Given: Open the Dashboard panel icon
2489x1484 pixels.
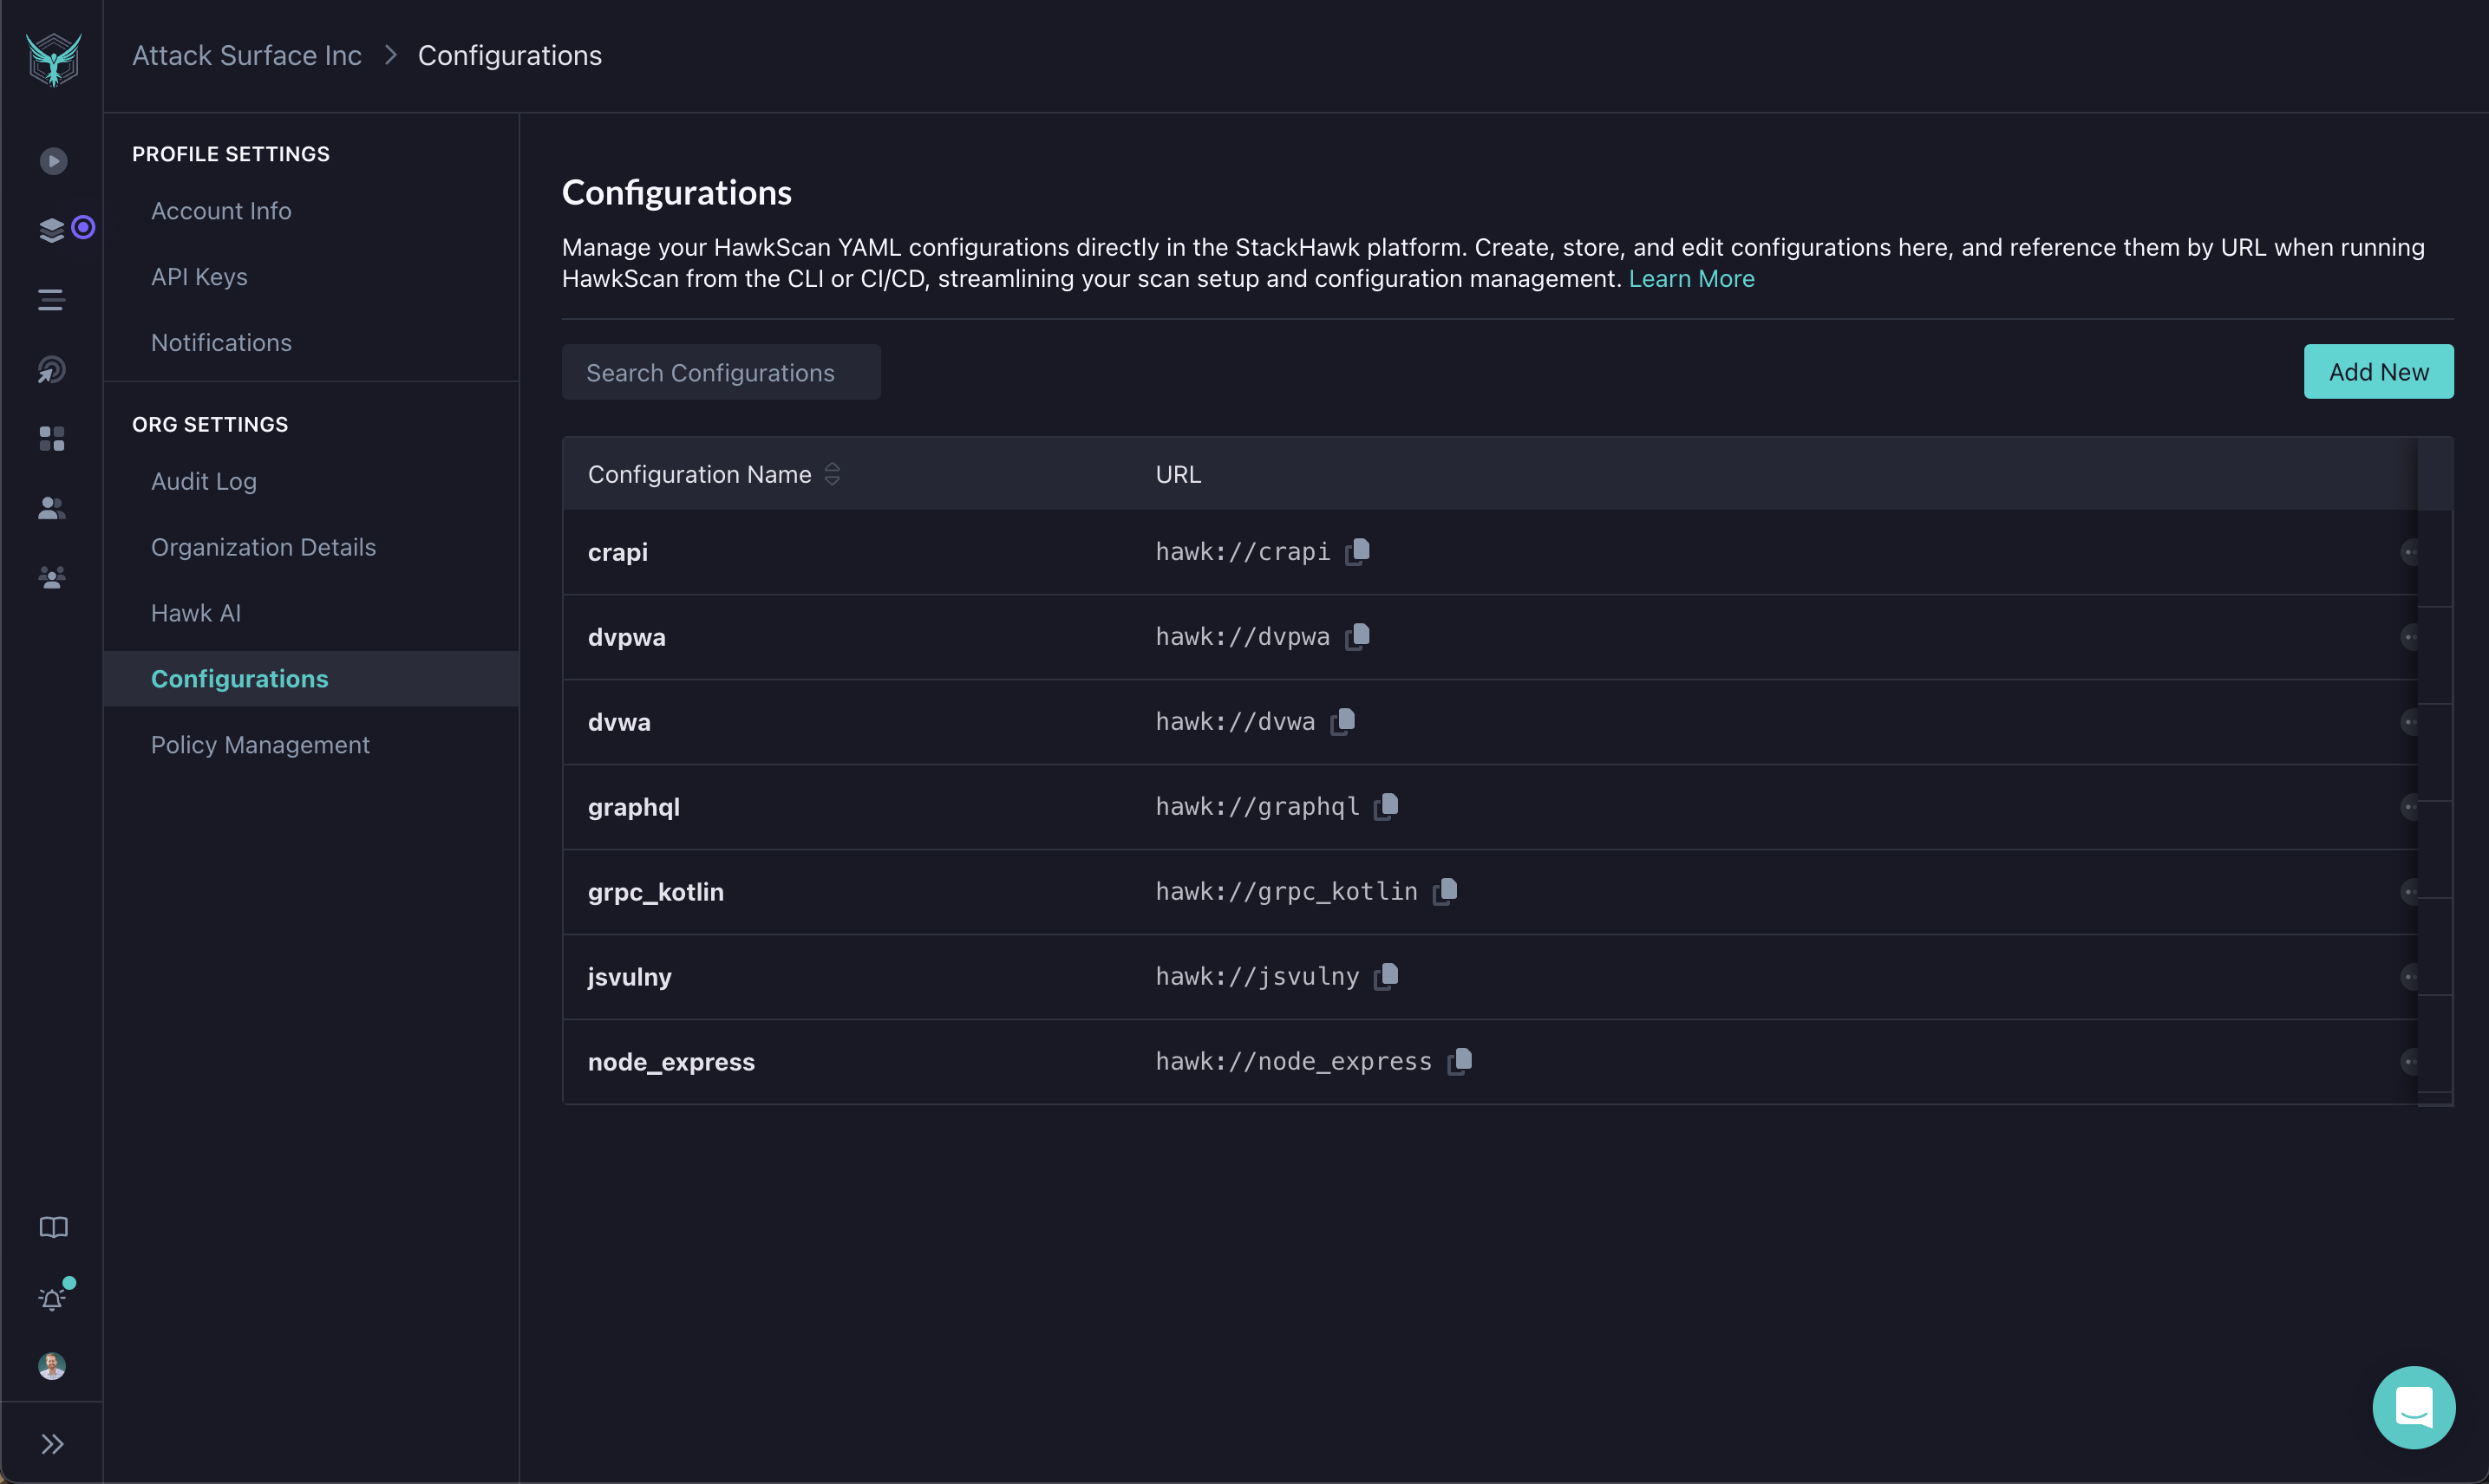Looking at the screenshot, I should (x=51, y=439).
